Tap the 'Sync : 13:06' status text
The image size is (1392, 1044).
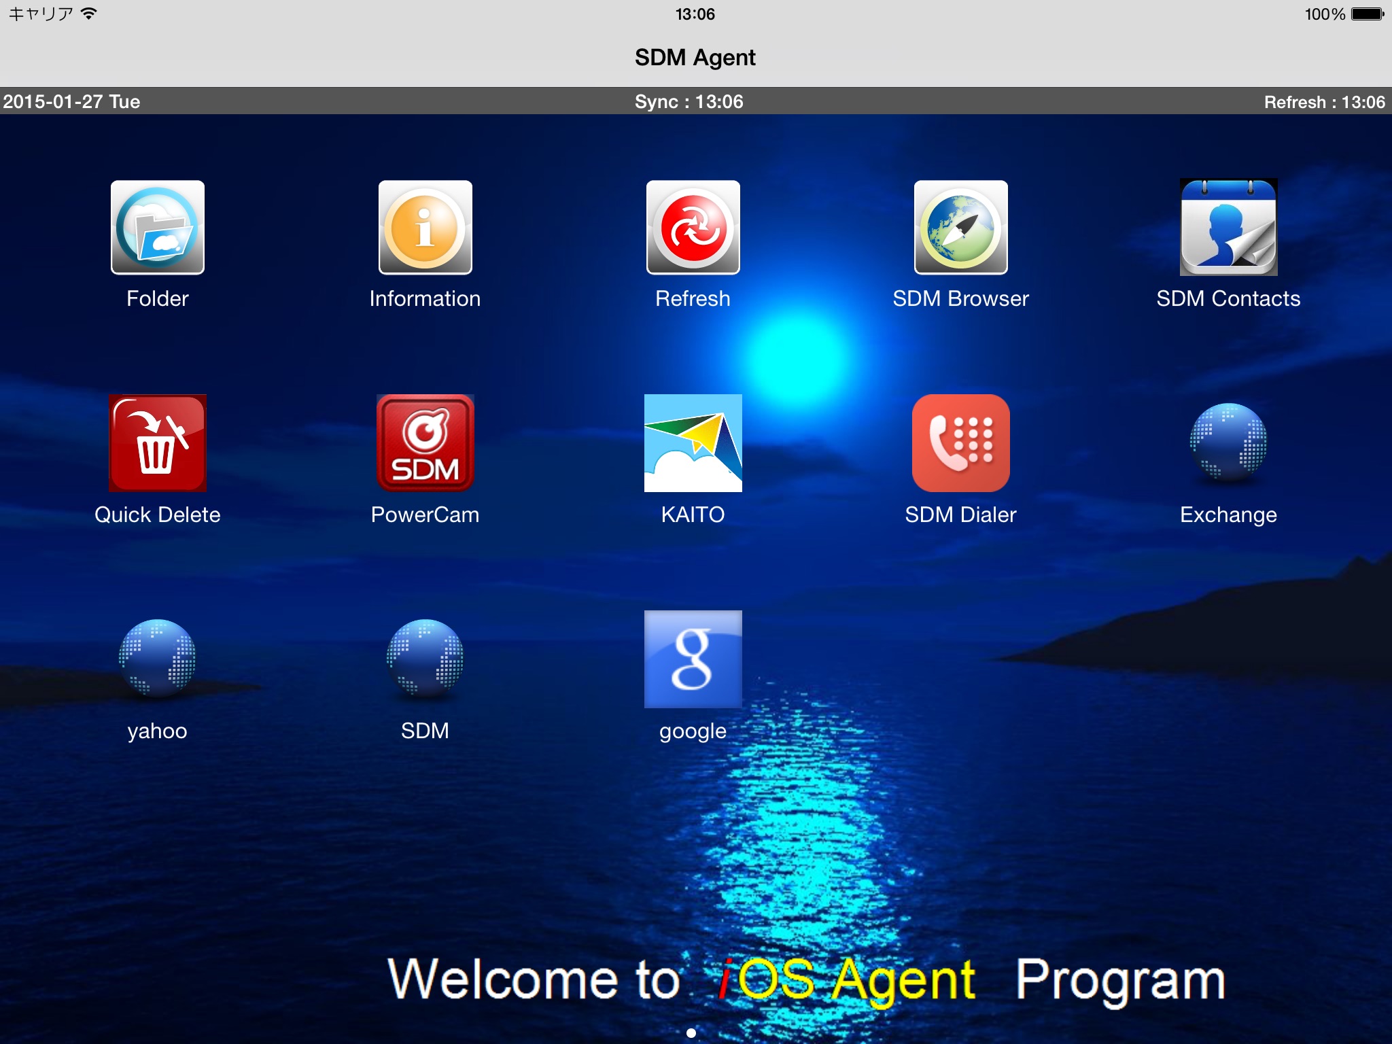tap(689, 102)
